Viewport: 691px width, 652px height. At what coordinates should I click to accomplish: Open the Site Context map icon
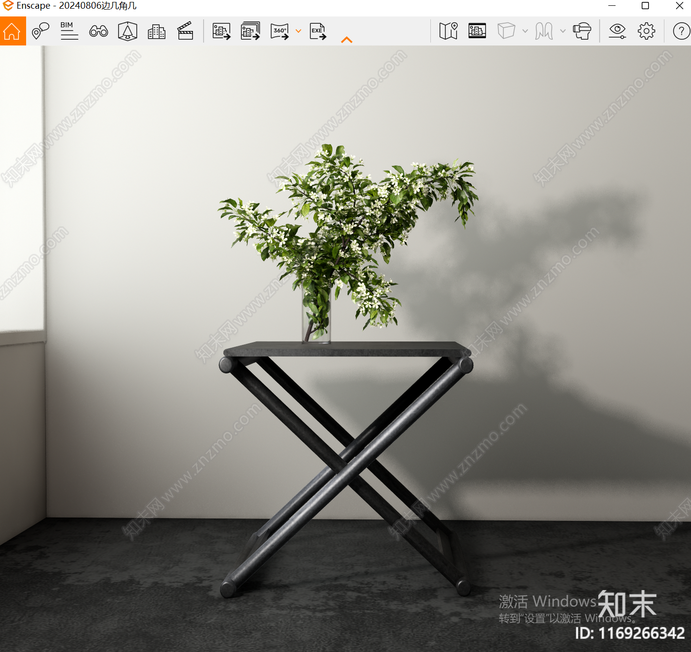tap(128, 31)
